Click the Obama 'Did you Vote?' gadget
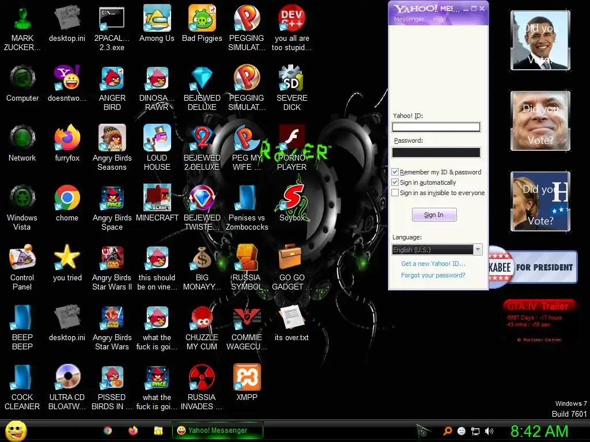The width and height of the screenshot is (590, 442). click(x=540, y=40)
